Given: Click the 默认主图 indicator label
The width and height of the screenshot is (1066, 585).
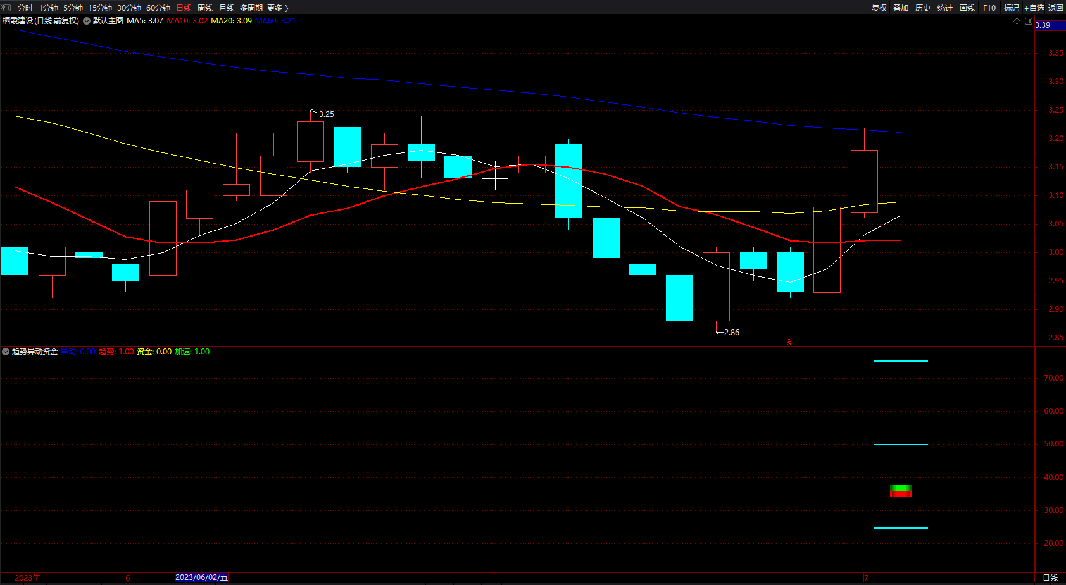Looking at the screenshot, I should (x=108, y=21).
